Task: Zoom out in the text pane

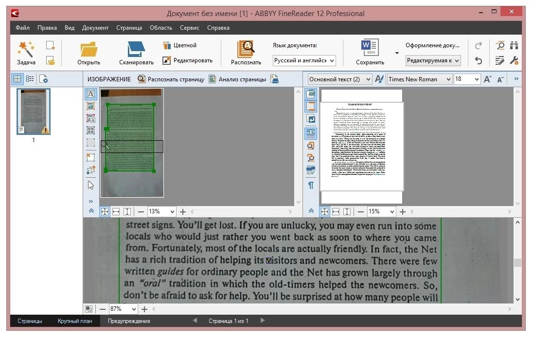Action: 361,212
